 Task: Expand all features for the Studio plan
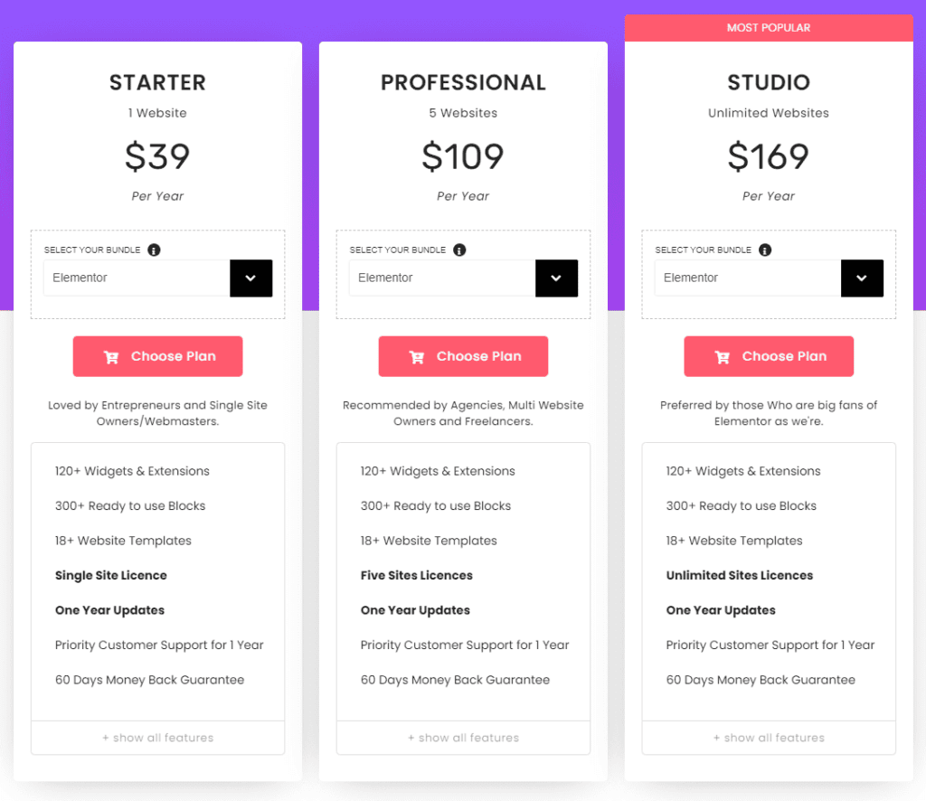pyautogui.click(x=769, y=738)
